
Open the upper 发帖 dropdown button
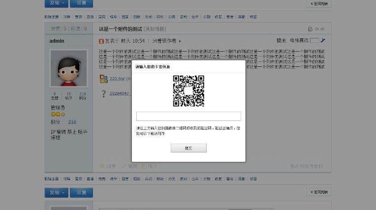(x=57, y=3)
